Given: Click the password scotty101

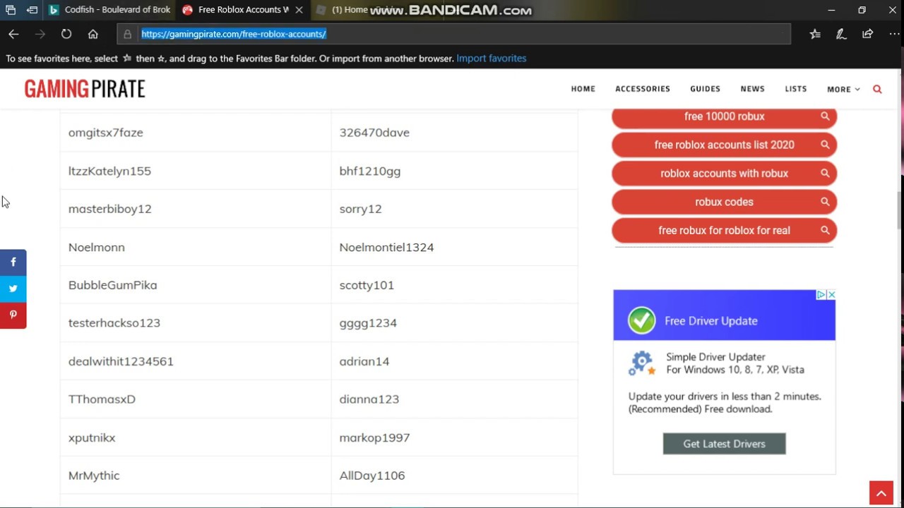Looking at the screenshot, I should pos(367,285).
